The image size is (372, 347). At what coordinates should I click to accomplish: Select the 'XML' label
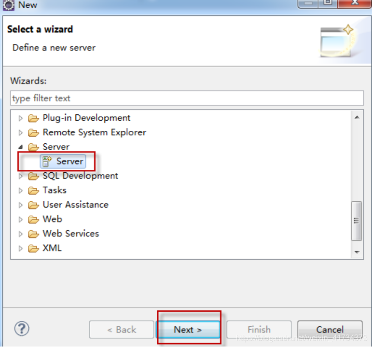point(52,248)
